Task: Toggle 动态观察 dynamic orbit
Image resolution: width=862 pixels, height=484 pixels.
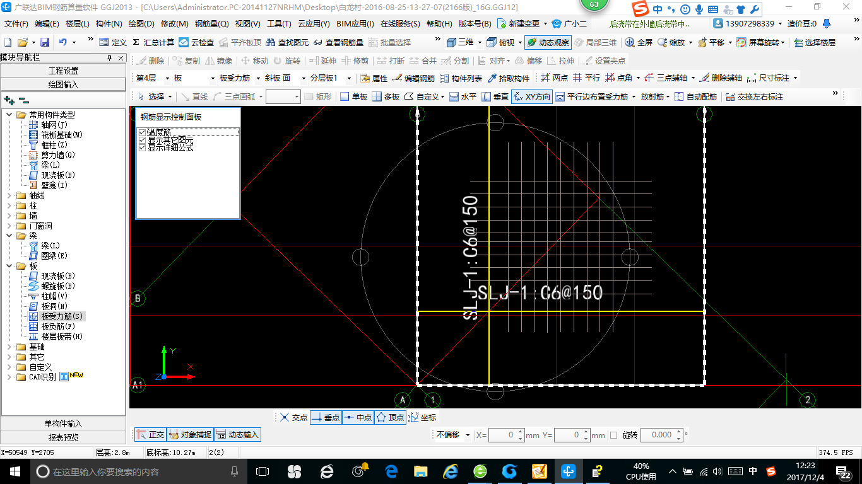Action: [548, 42]
